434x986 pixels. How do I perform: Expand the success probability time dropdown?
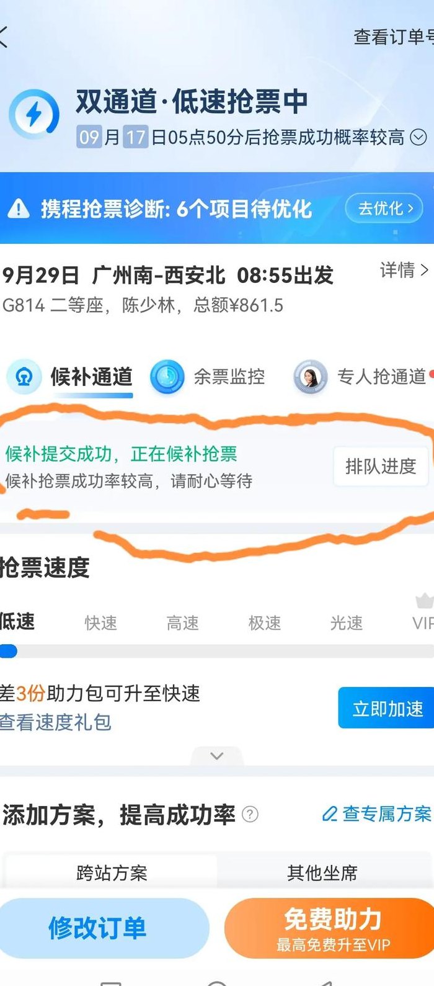point(418,137)
